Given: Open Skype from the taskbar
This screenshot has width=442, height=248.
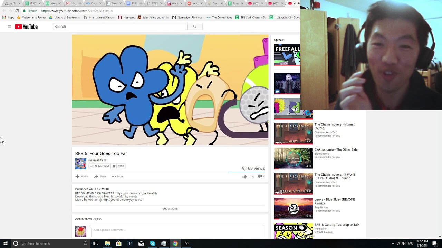Looking at the screenshot, I should pos(153,244).
